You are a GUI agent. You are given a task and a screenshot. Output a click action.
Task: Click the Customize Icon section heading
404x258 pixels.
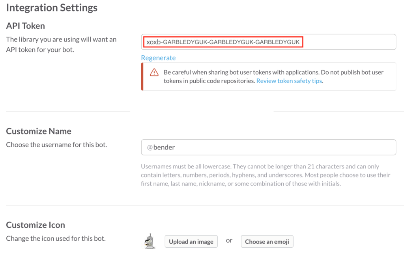[x=36, y=225]
